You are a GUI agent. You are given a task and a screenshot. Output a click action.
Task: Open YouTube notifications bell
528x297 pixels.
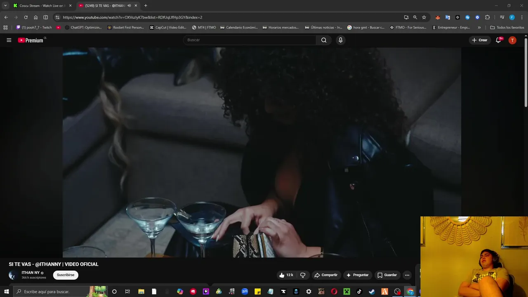[x=498, y=40]
